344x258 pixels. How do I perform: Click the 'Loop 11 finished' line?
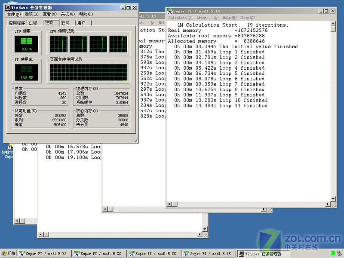tap(221, 106)
